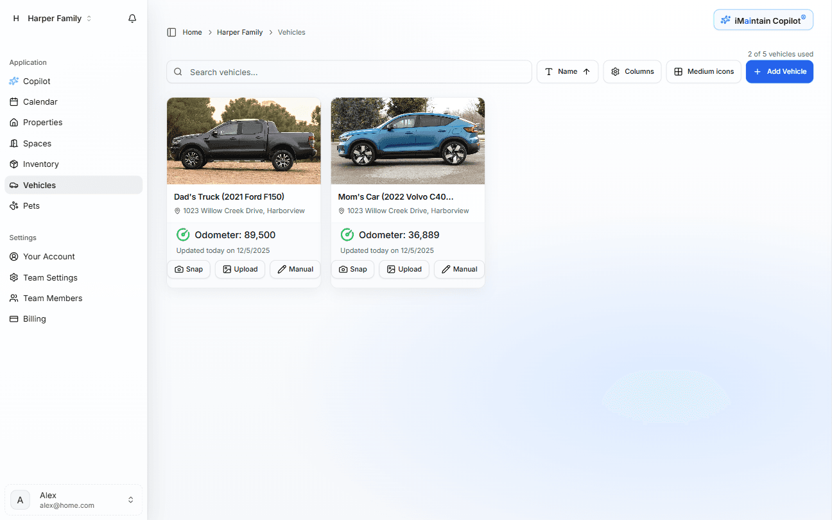Select Team Settings in the sidebar
The width and height of the screenshot is (832, 520).
click(51, 277)
